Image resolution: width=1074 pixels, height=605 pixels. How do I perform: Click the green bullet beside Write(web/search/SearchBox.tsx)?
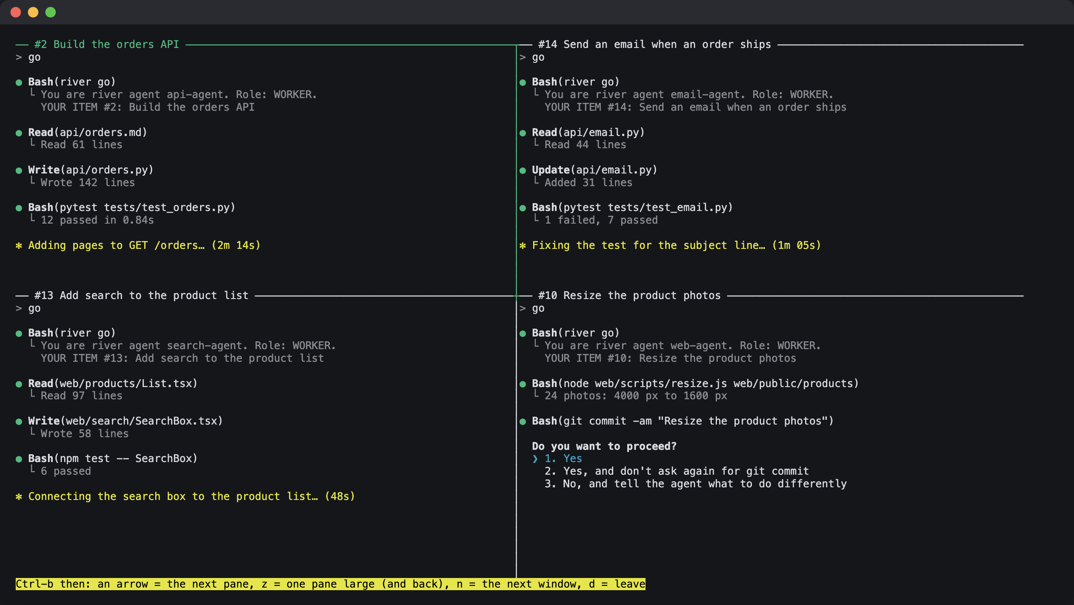19,421
